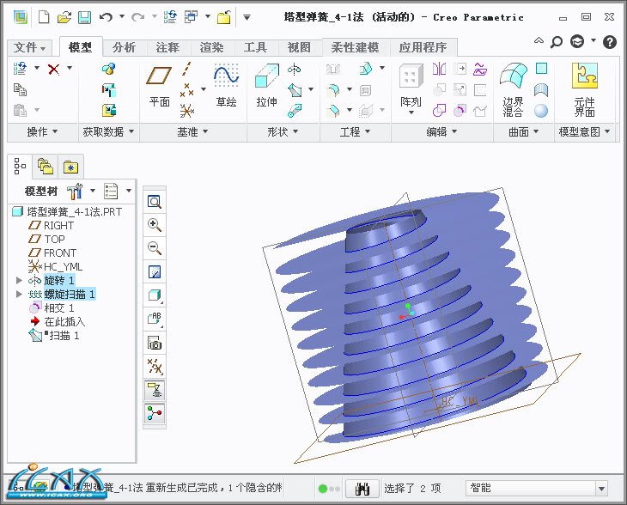627x505 pixels.
Task: Switch to the 分析 ribbon tab
Action: (124, 47)
